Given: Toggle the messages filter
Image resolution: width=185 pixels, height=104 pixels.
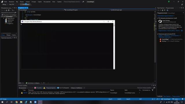Looking at the screenshot, I should click(63, 88).
